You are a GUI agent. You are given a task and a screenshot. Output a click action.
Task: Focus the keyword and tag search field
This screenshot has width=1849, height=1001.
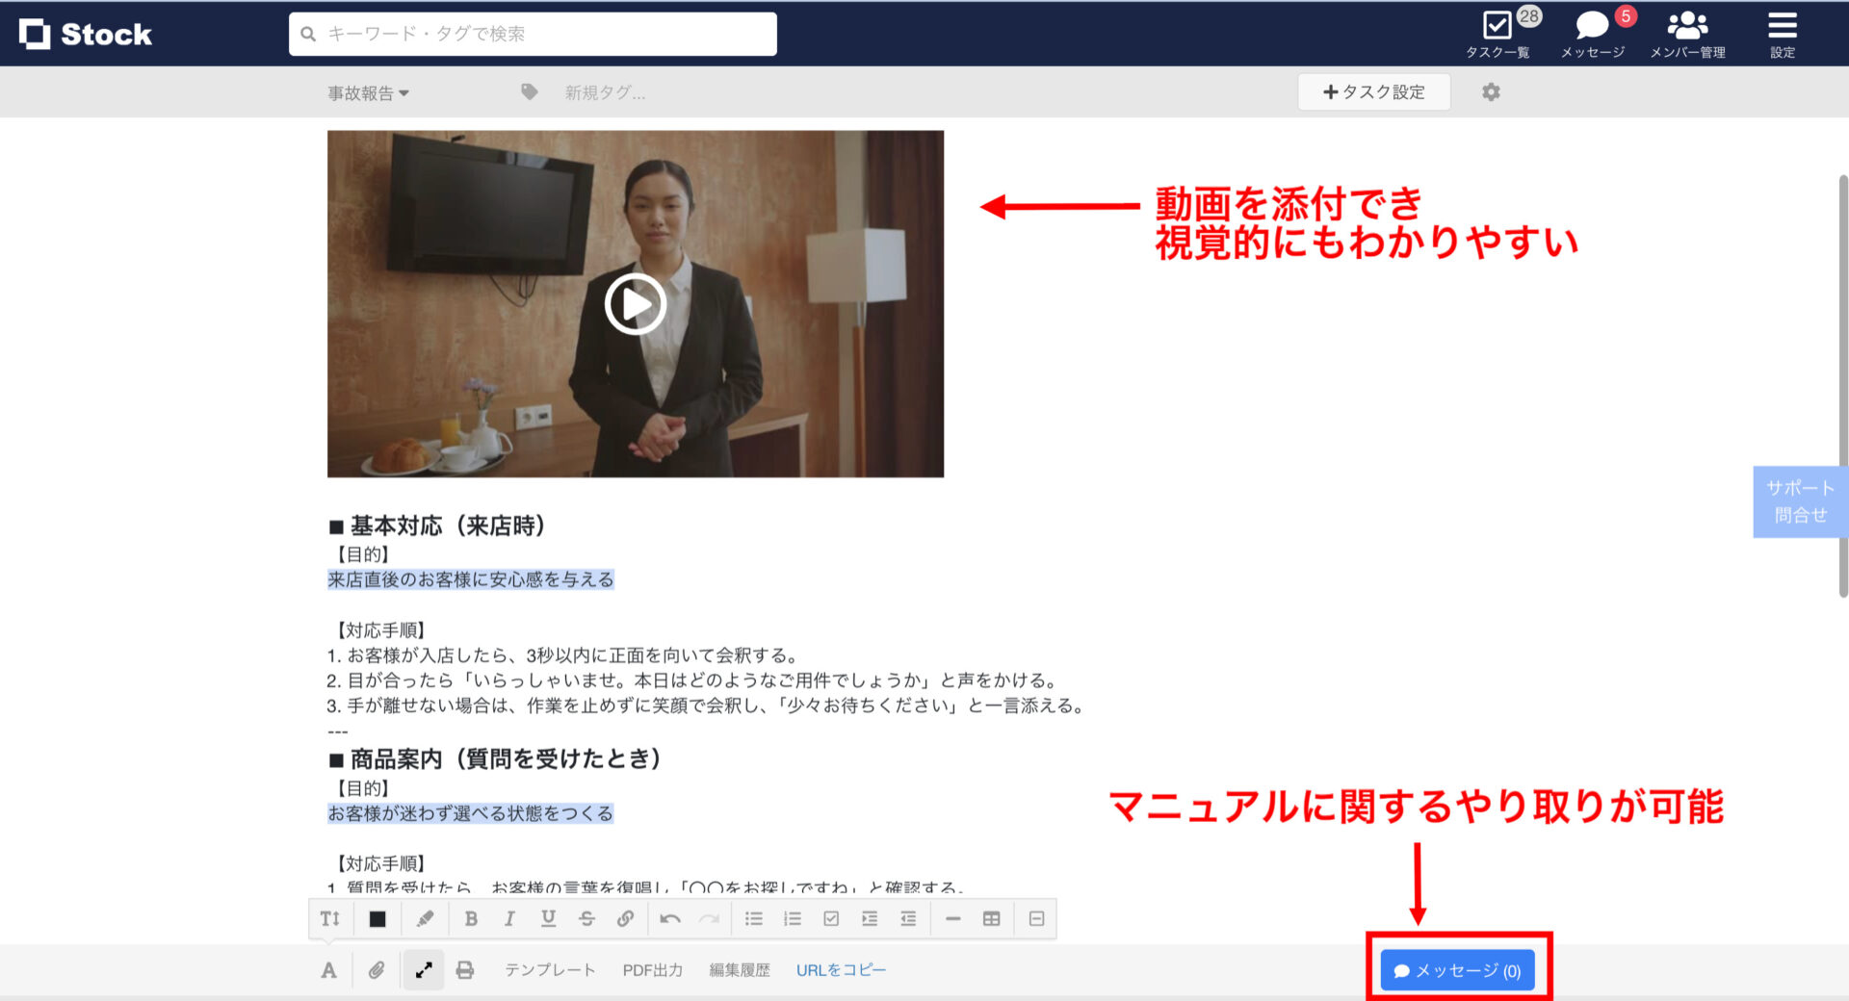coord(533,34)
